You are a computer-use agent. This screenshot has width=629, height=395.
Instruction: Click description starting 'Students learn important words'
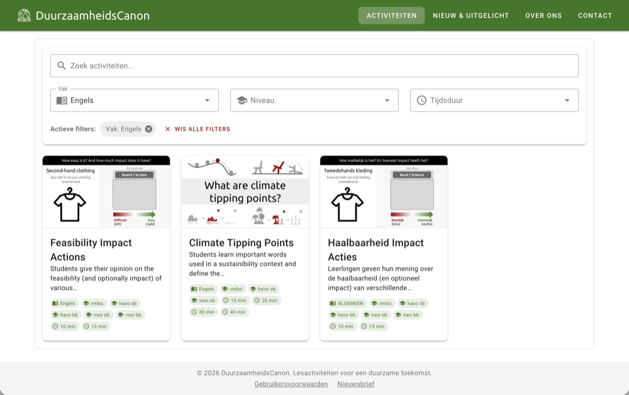[242, 264]
